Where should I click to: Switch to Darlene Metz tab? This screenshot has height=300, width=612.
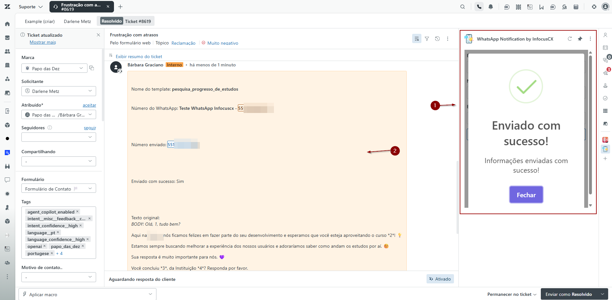[77, 21]
